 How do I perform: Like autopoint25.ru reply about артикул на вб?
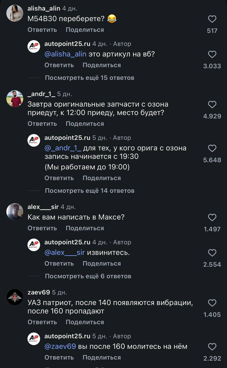point(212,55)
